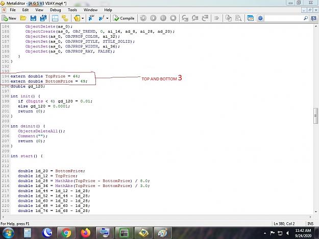
Task: Click the scroll up arrow of editor
Action: (316, 26)
